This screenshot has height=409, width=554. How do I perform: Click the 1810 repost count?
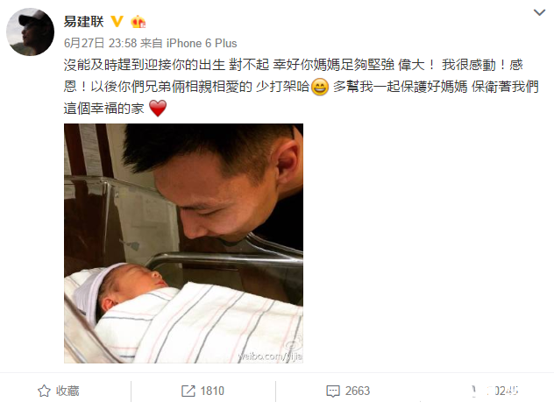tap(212, 391)
